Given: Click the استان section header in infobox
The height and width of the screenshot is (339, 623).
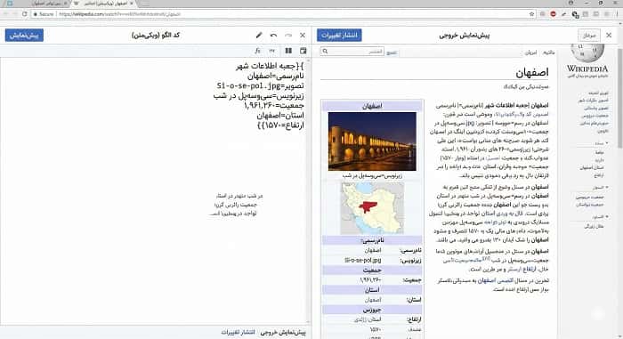Looking at the screenshot, I should coord(372,290).
